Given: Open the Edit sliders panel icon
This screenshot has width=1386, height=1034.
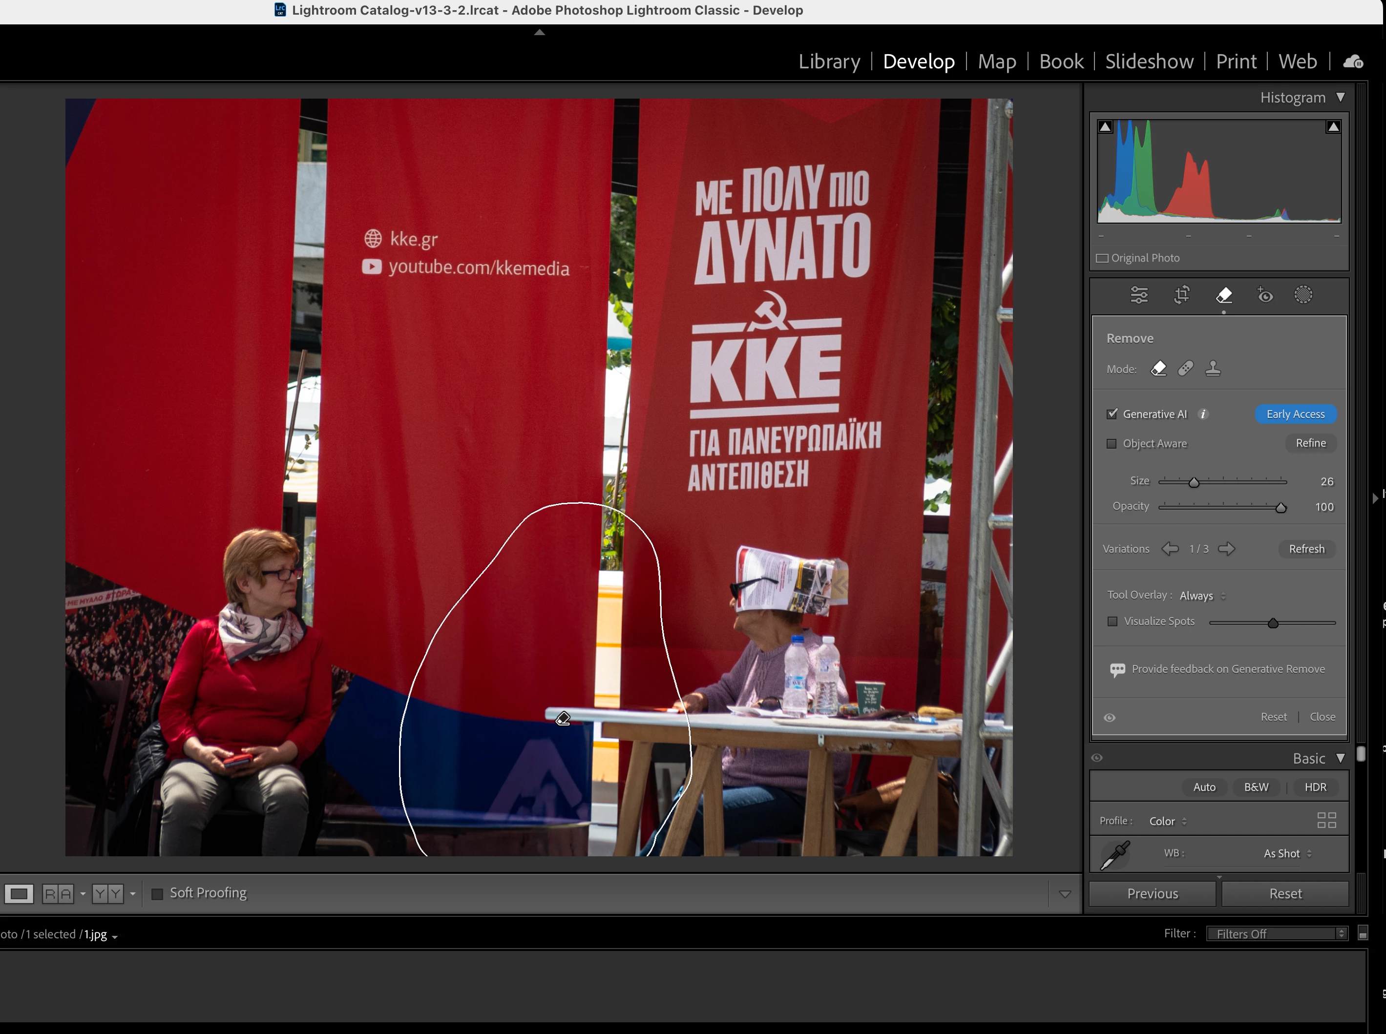Looking at the screenshot, I should 1139,295.
